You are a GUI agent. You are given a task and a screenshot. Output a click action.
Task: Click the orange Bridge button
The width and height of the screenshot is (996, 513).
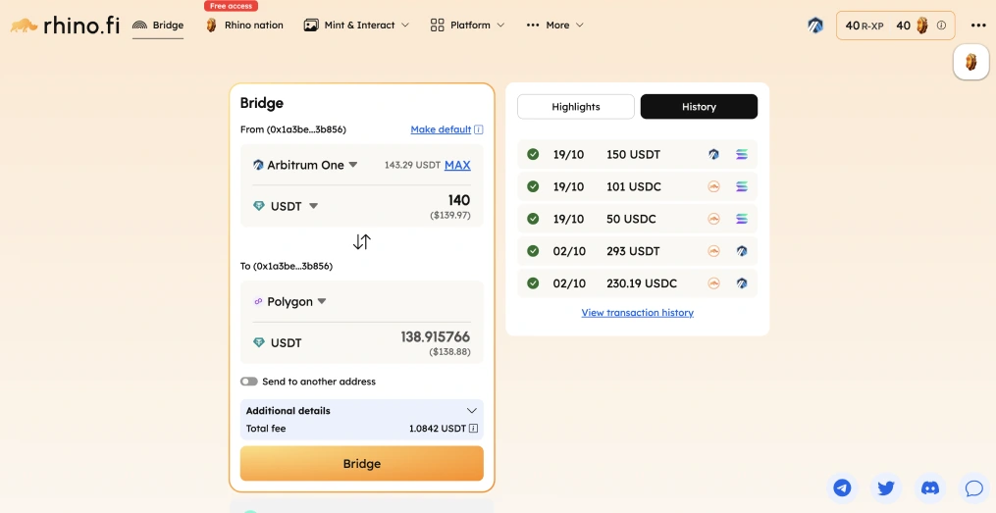click(x=361, y=464)
